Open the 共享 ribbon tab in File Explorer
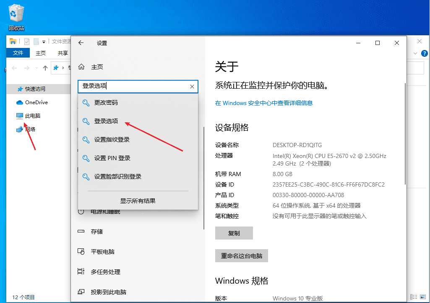Viewport: 430px width, 303px height. click(x=63, y=53)
